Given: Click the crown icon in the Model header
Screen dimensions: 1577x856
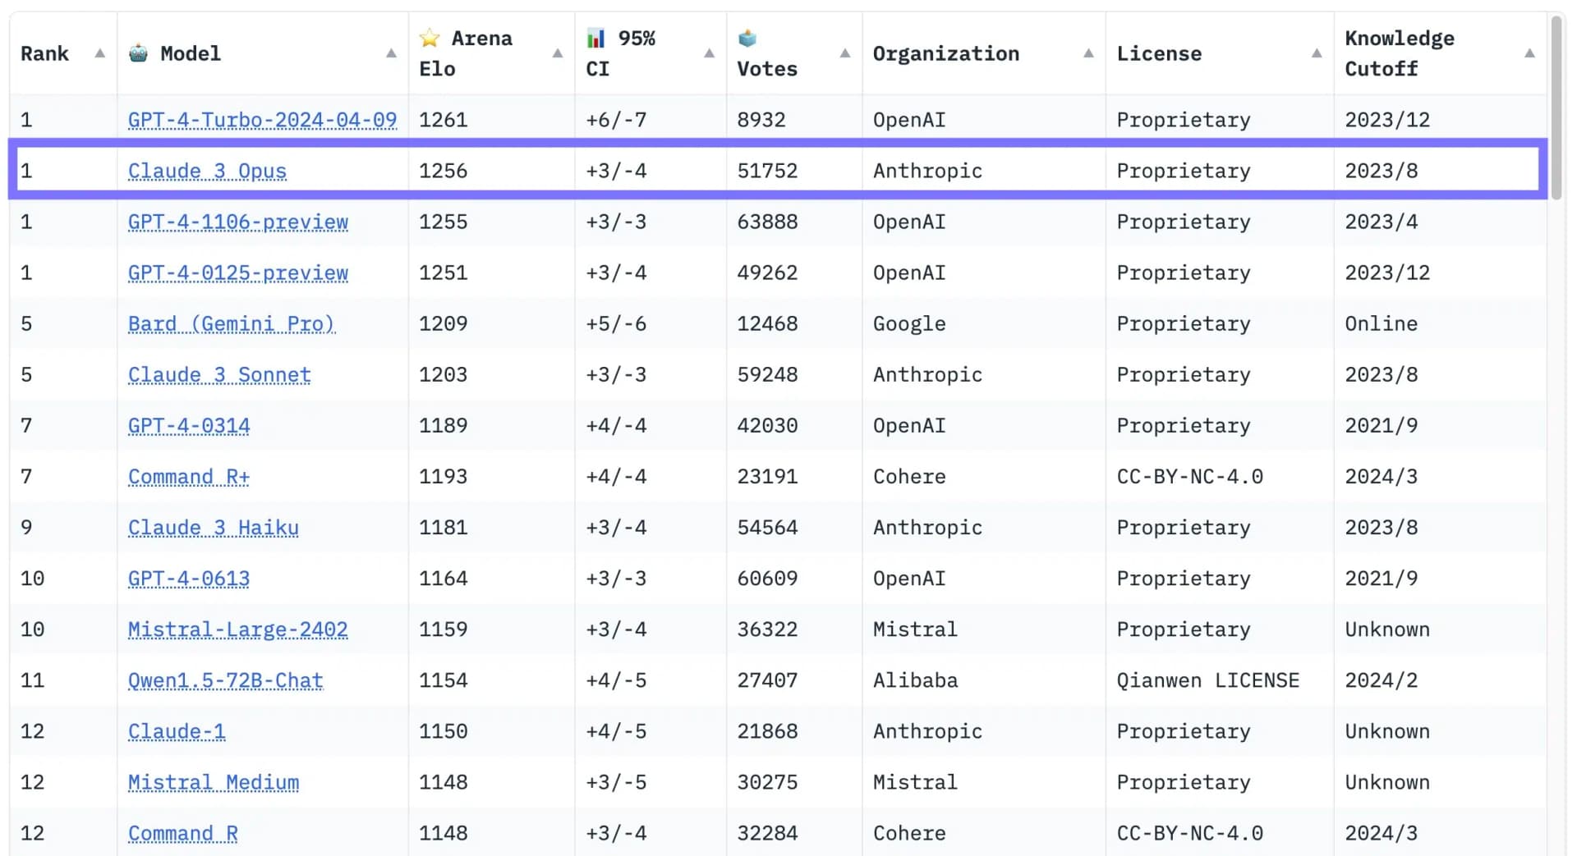Looking at the screenshot, I should (x=138, y=53).
